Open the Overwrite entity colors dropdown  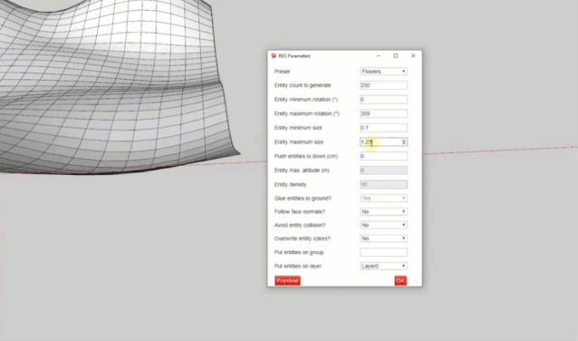[383, 239]
